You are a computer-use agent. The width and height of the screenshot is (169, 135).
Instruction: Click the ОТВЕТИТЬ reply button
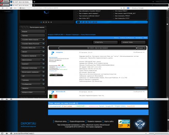pos(105,42)
